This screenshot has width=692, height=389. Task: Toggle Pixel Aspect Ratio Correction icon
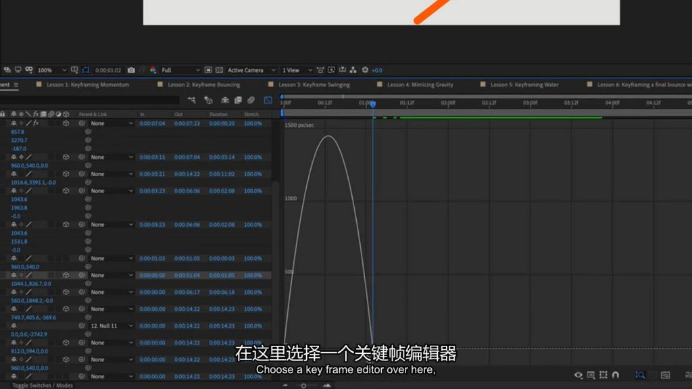pyautogui.click(x=320, y=70)
